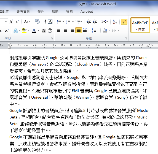The height and width of the screenshot is (154, 158).
Task: Click the Enclose Characters (字) icon
Action: pos(50,31)
